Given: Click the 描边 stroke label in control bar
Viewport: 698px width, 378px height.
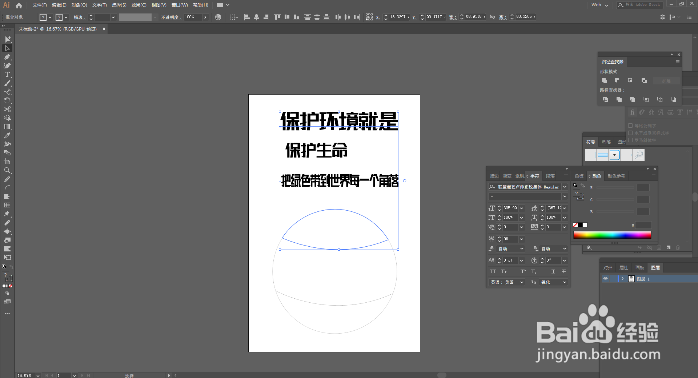Looking at the screenshot, I should tap(79, 17).
